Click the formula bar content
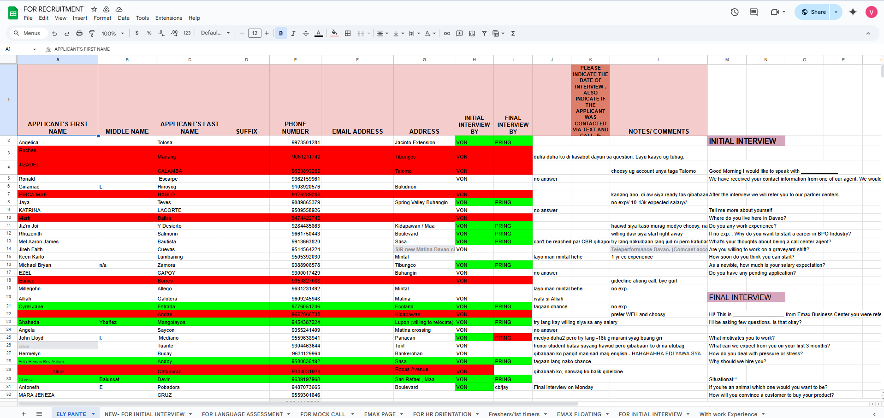Screen dimensions: 884x418 [82, 49]
